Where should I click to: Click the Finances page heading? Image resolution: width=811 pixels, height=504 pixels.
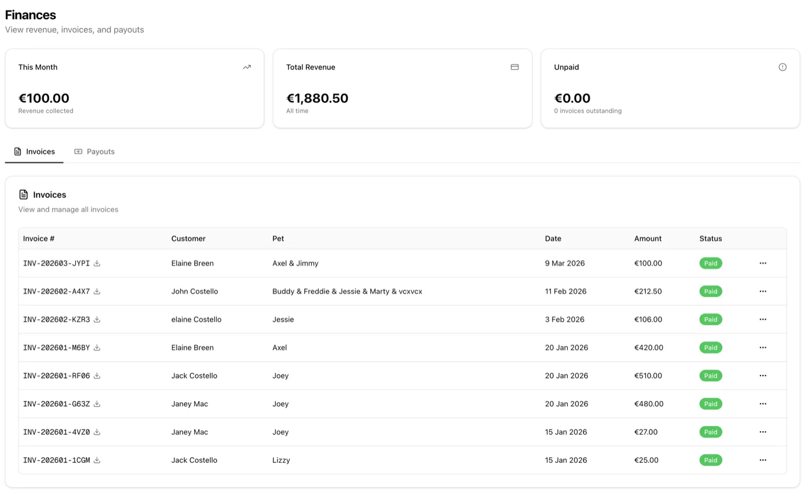(x=30, y=14)
